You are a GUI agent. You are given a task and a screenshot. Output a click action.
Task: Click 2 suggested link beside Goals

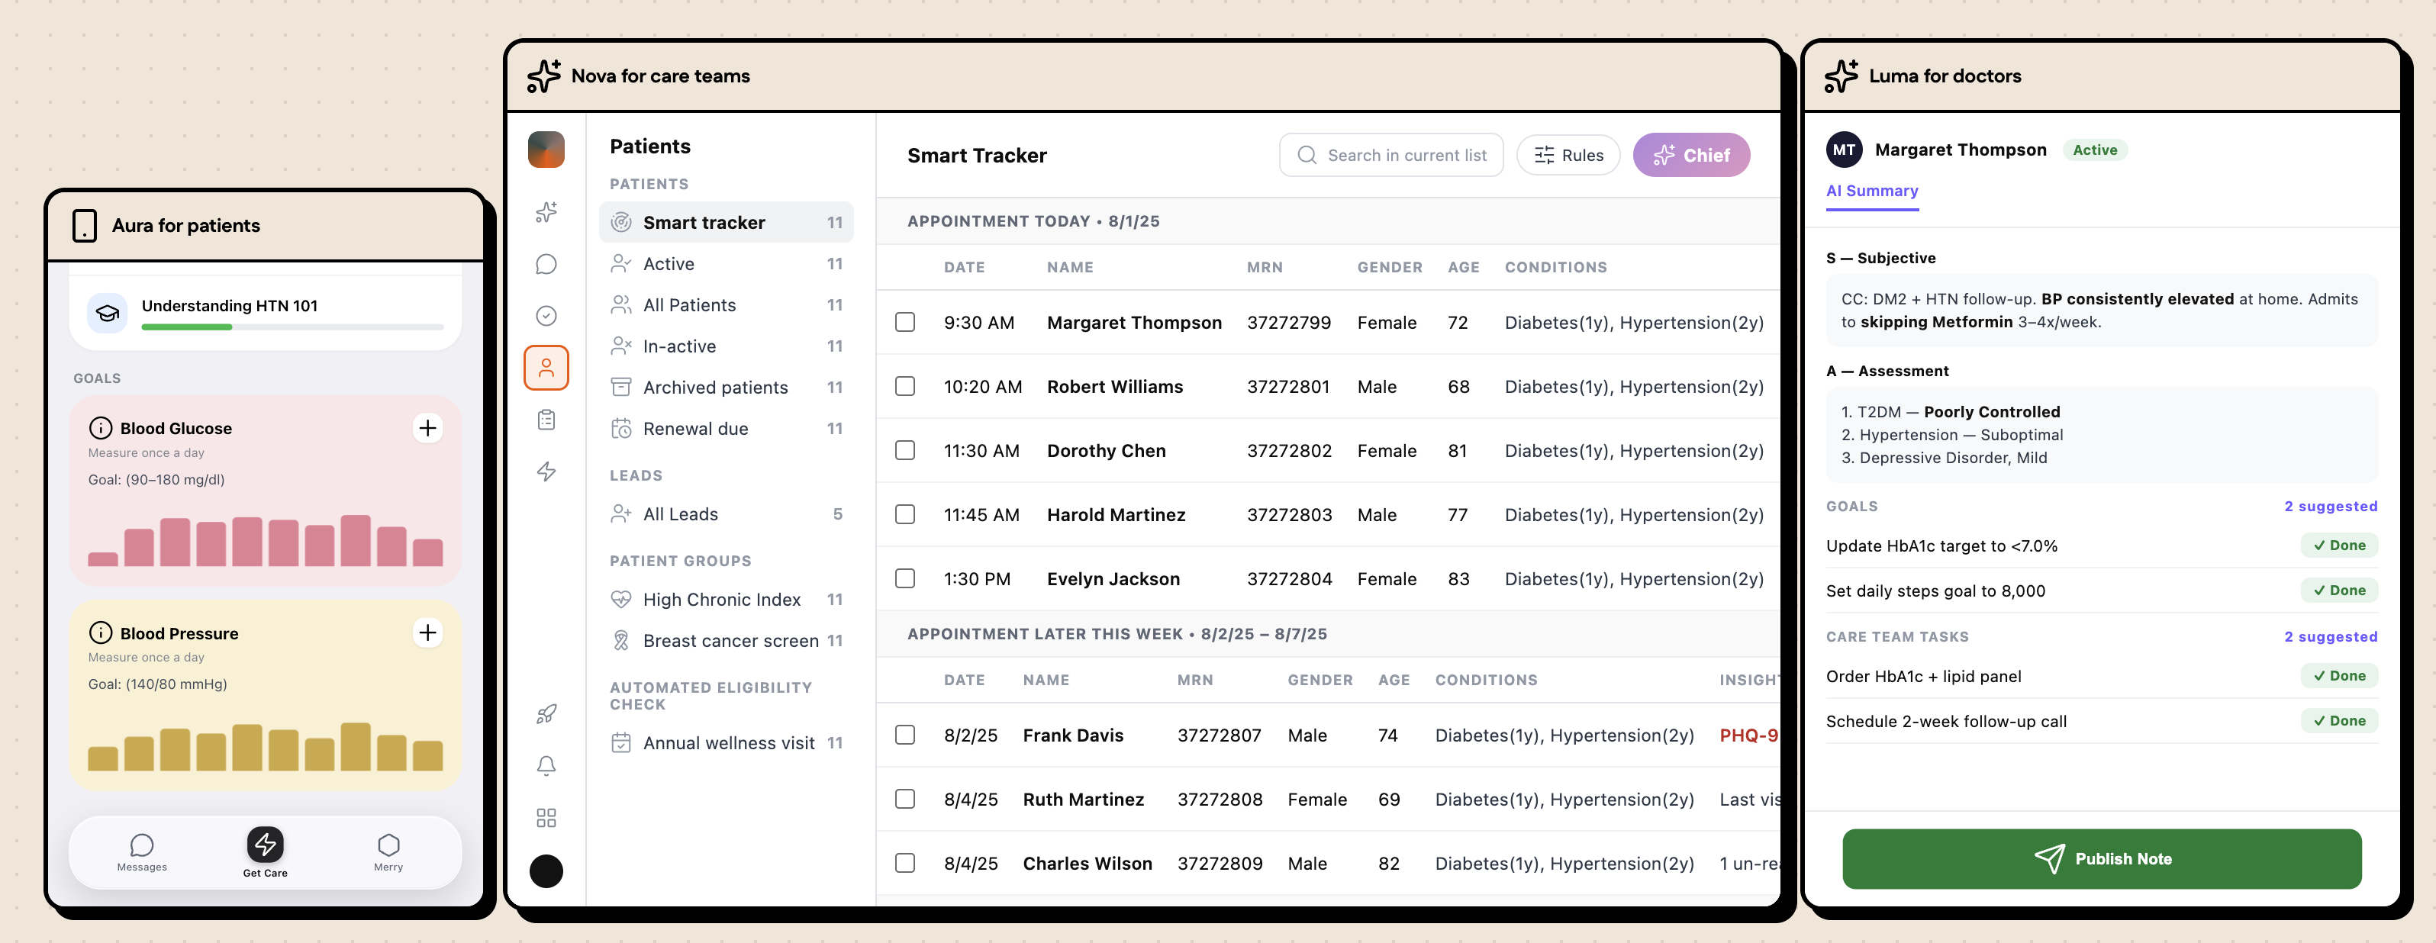click(2330, 507)
